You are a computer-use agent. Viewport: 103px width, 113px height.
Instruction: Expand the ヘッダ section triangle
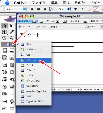point(20,26)
